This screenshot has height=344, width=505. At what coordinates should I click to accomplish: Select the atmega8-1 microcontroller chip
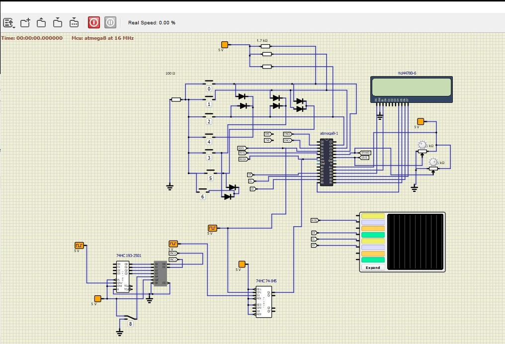326,163
